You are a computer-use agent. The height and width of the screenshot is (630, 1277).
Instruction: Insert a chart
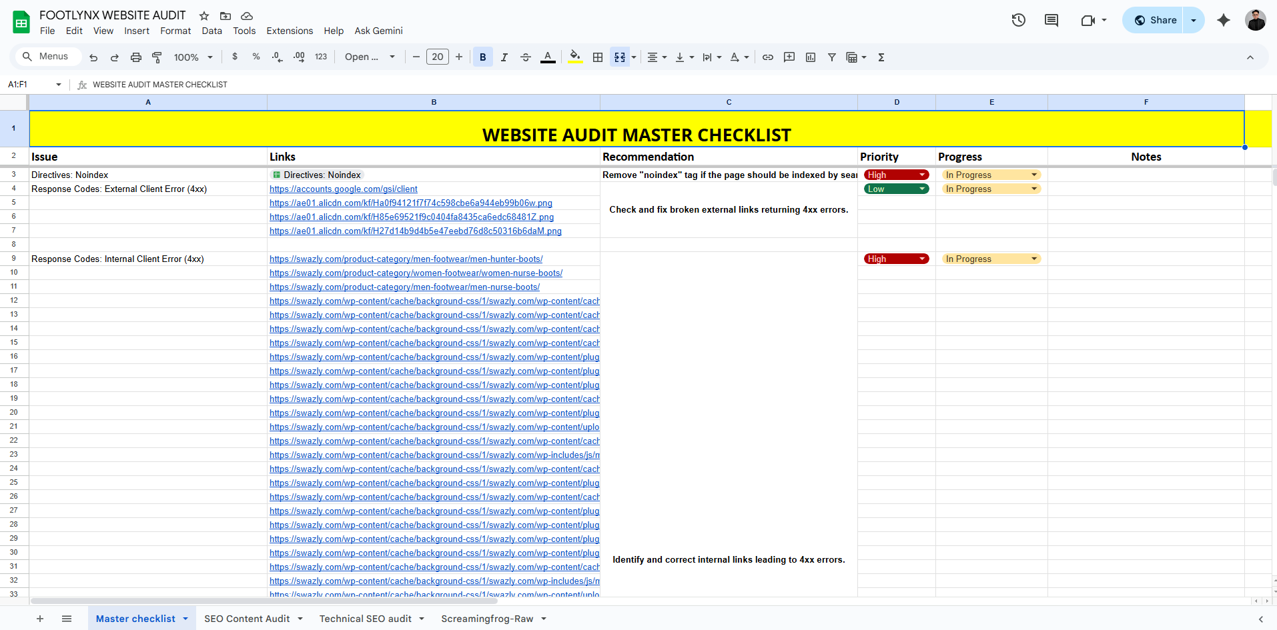pos(811,57)
